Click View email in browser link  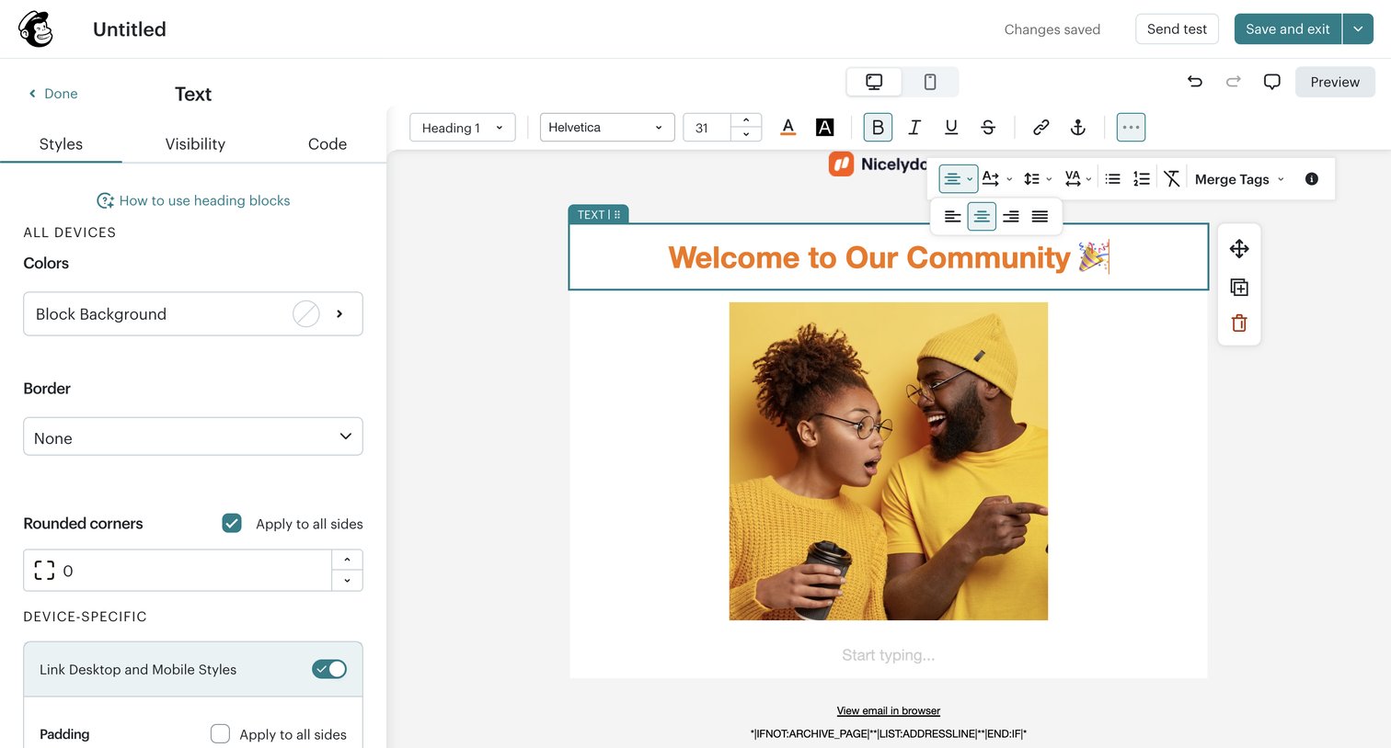pos(889,711)
